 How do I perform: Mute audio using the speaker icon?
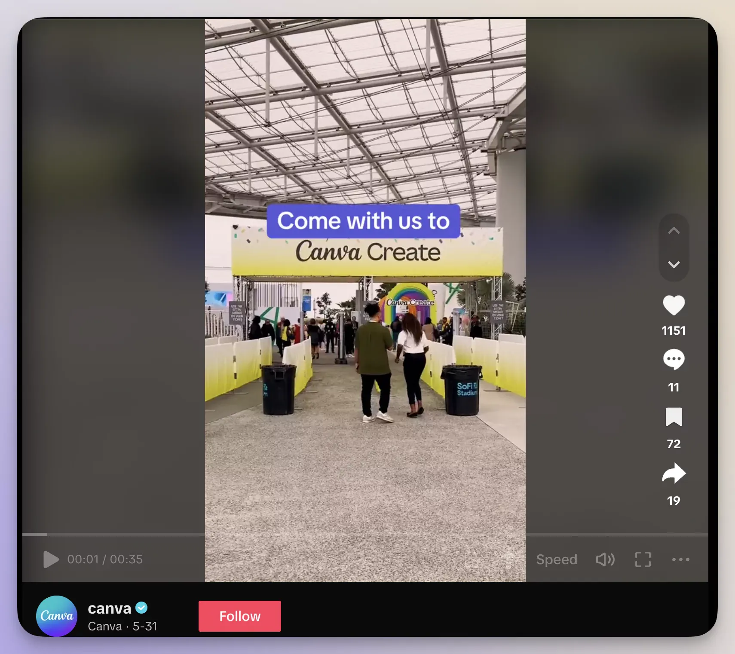click(x=605, y=559)
